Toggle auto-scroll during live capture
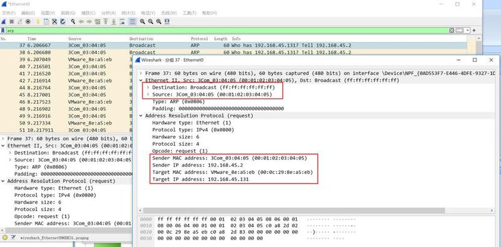The image size is (501, 247). (122, 22)
